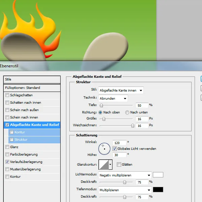Click the Tiefenmodus Deckkraft slider handle

click(x=125, y=197)
